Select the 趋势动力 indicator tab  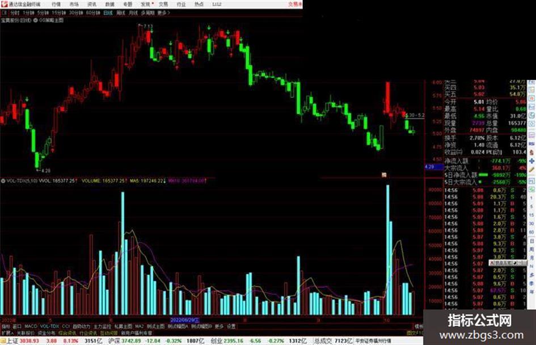(82, 326)
